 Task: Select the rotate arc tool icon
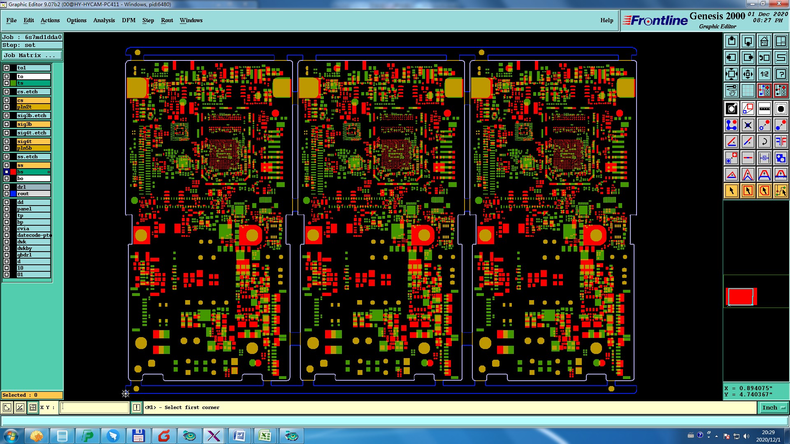tap(764, 142)
